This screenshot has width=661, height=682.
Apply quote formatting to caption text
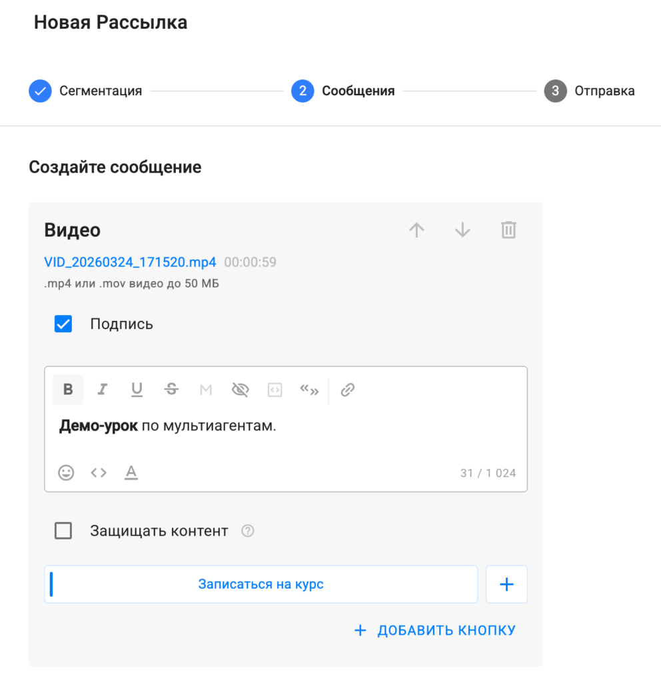tap(309, 390)
